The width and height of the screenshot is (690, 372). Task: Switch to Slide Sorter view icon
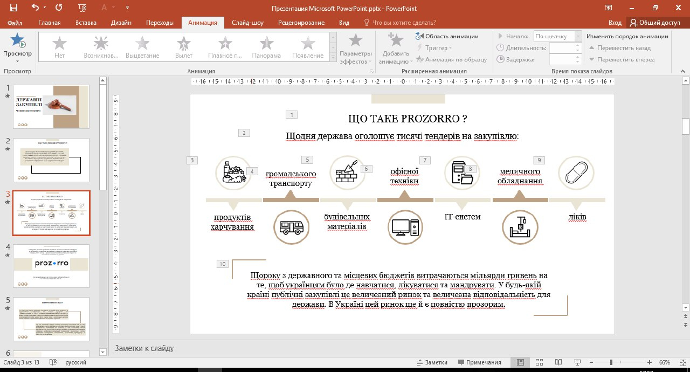point(539,362)
